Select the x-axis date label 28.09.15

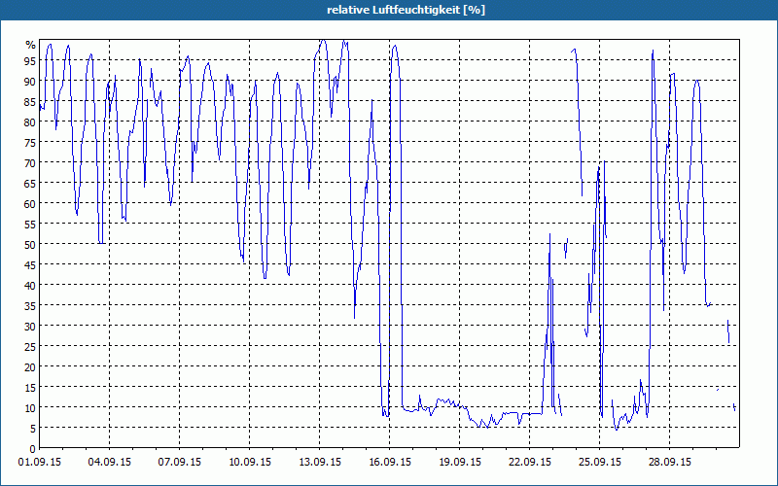pyautogui.click(x=669, y=463)
